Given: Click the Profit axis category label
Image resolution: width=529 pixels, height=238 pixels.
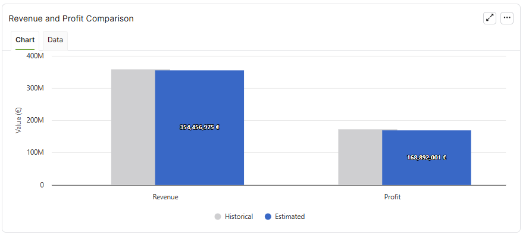Looking at the screenshot, I should tap(392, 197).
